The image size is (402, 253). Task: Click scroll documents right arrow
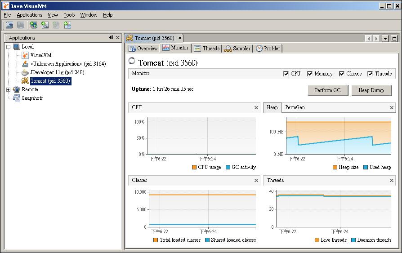point(376,39)
